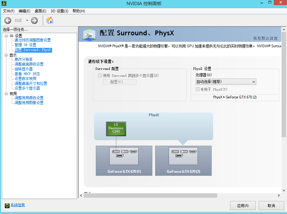
Task: Click the Surround PhysX page header icon
Action: tap(89, 34)
